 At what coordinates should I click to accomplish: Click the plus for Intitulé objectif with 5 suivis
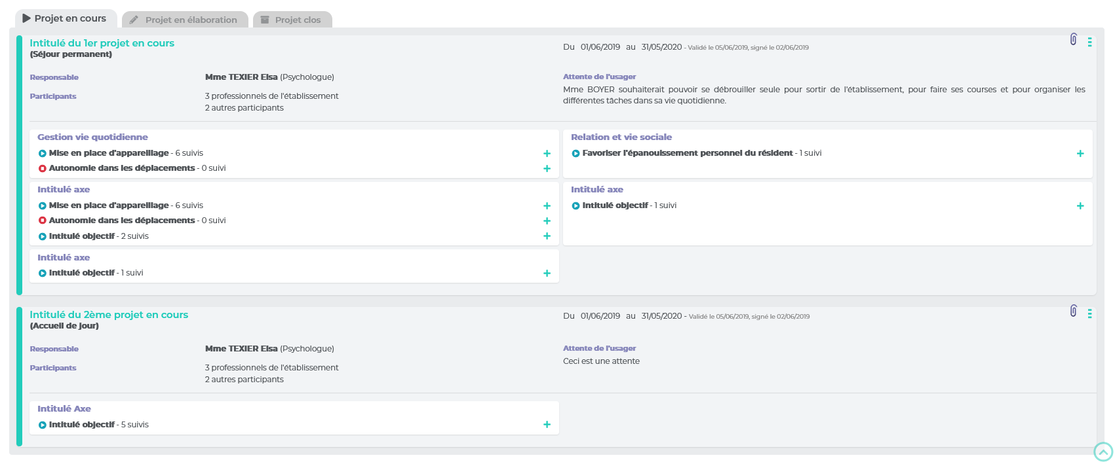pos(547,425)
